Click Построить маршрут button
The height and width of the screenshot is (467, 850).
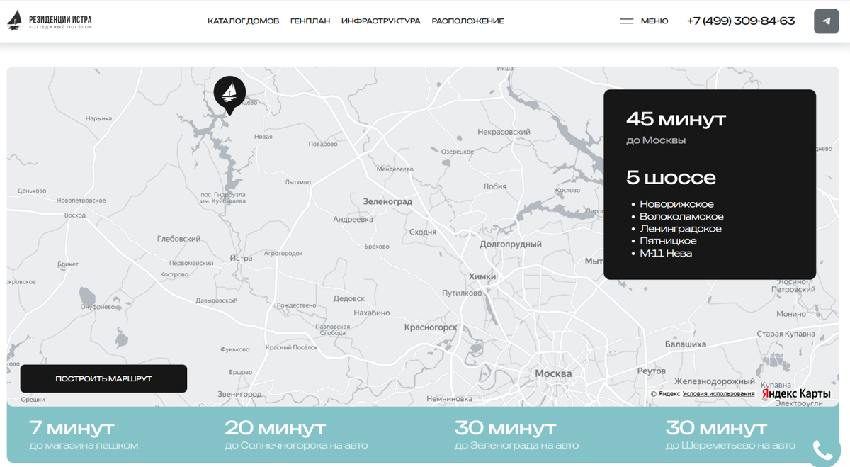[103, 378]
